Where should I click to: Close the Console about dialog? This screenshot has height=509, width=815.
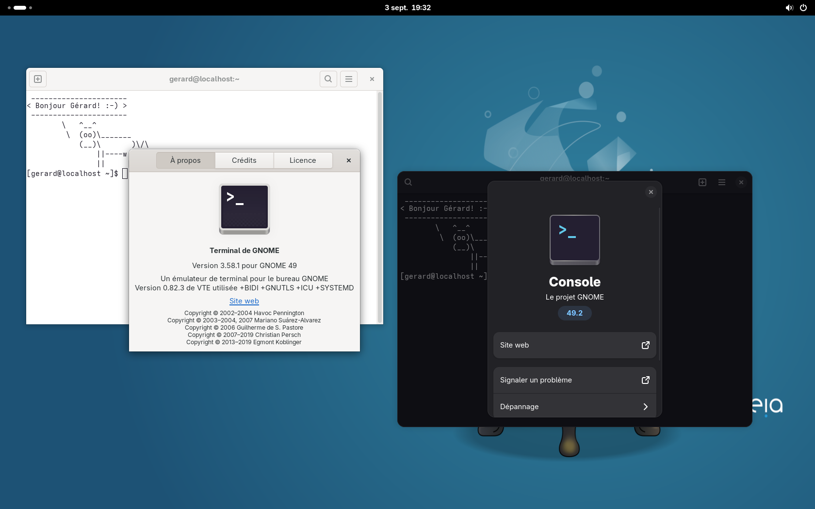tap(651, 192)
